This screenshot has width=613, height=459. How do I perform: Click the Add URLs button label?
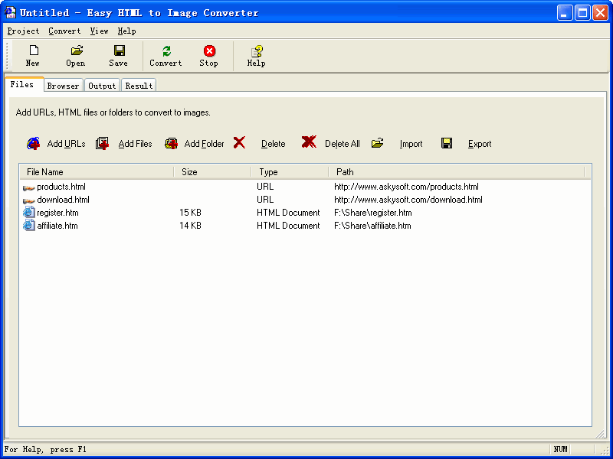point(66,144)
